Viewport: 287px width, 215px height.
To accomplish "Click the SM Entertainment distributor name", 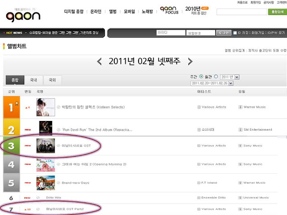I will 258,129.
